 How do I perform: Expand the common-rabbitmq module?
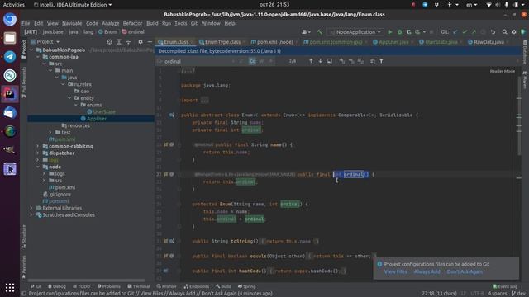[x=38, y=146]
